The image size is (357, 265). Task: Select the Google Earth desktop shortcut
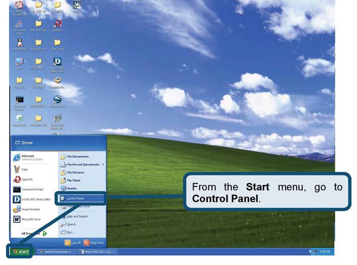[57, 101]
